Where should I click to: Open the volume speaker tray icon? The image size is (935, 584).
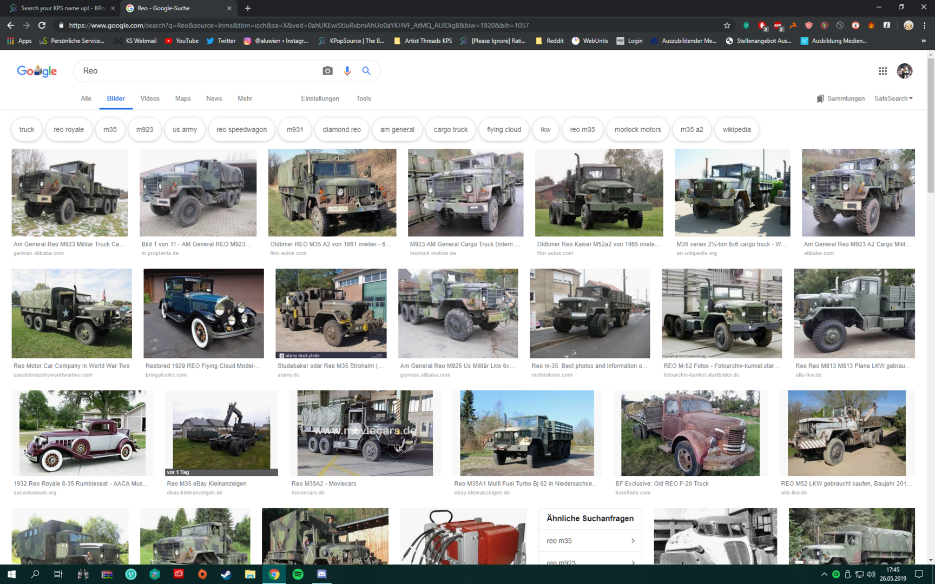(871, 574)
